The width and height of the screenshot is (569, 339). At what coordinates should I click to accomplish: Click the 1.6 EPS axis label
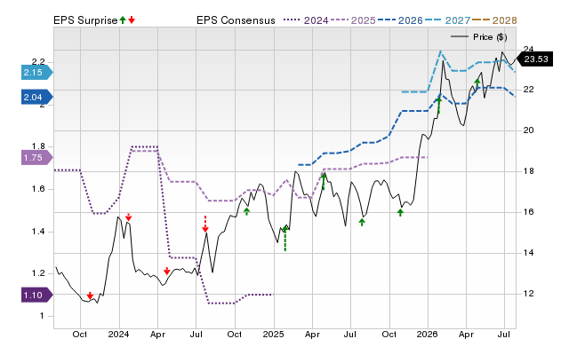tap(38, 189)
